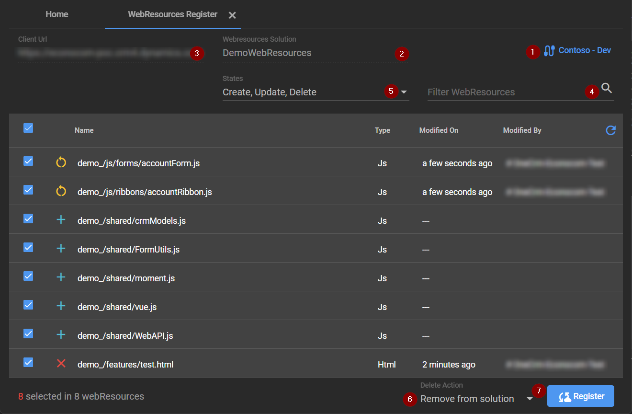632x414 pixels.
Task: Switch to the Home tab
Action: 56,14
